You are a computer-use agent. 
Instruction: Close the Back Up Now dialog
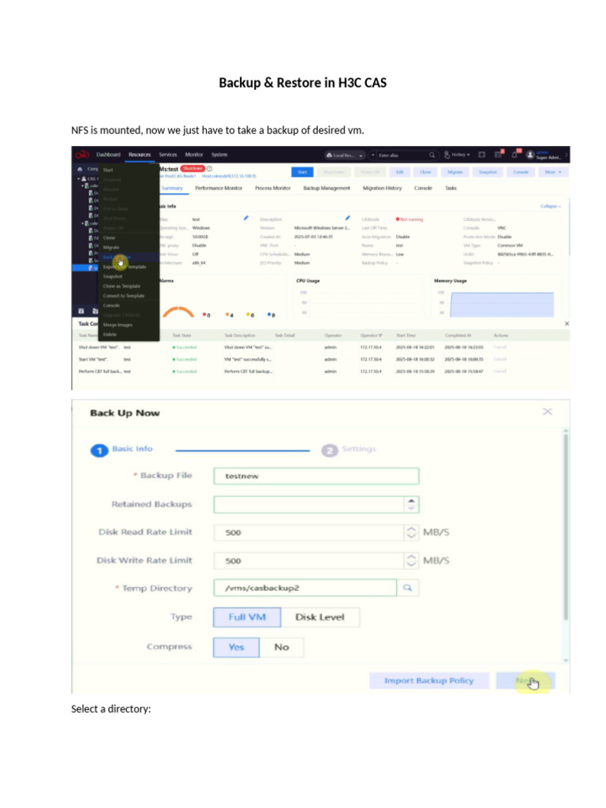point(548,411)
